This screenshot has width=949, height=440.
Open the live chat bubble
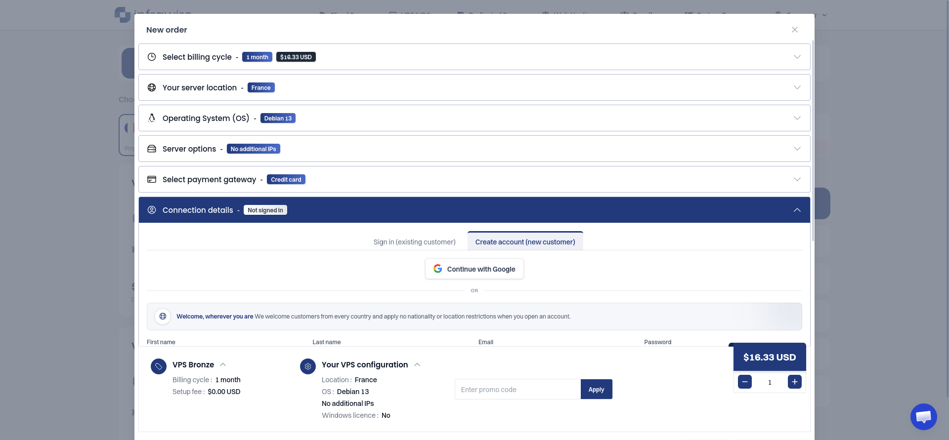[x=923, y=417]
